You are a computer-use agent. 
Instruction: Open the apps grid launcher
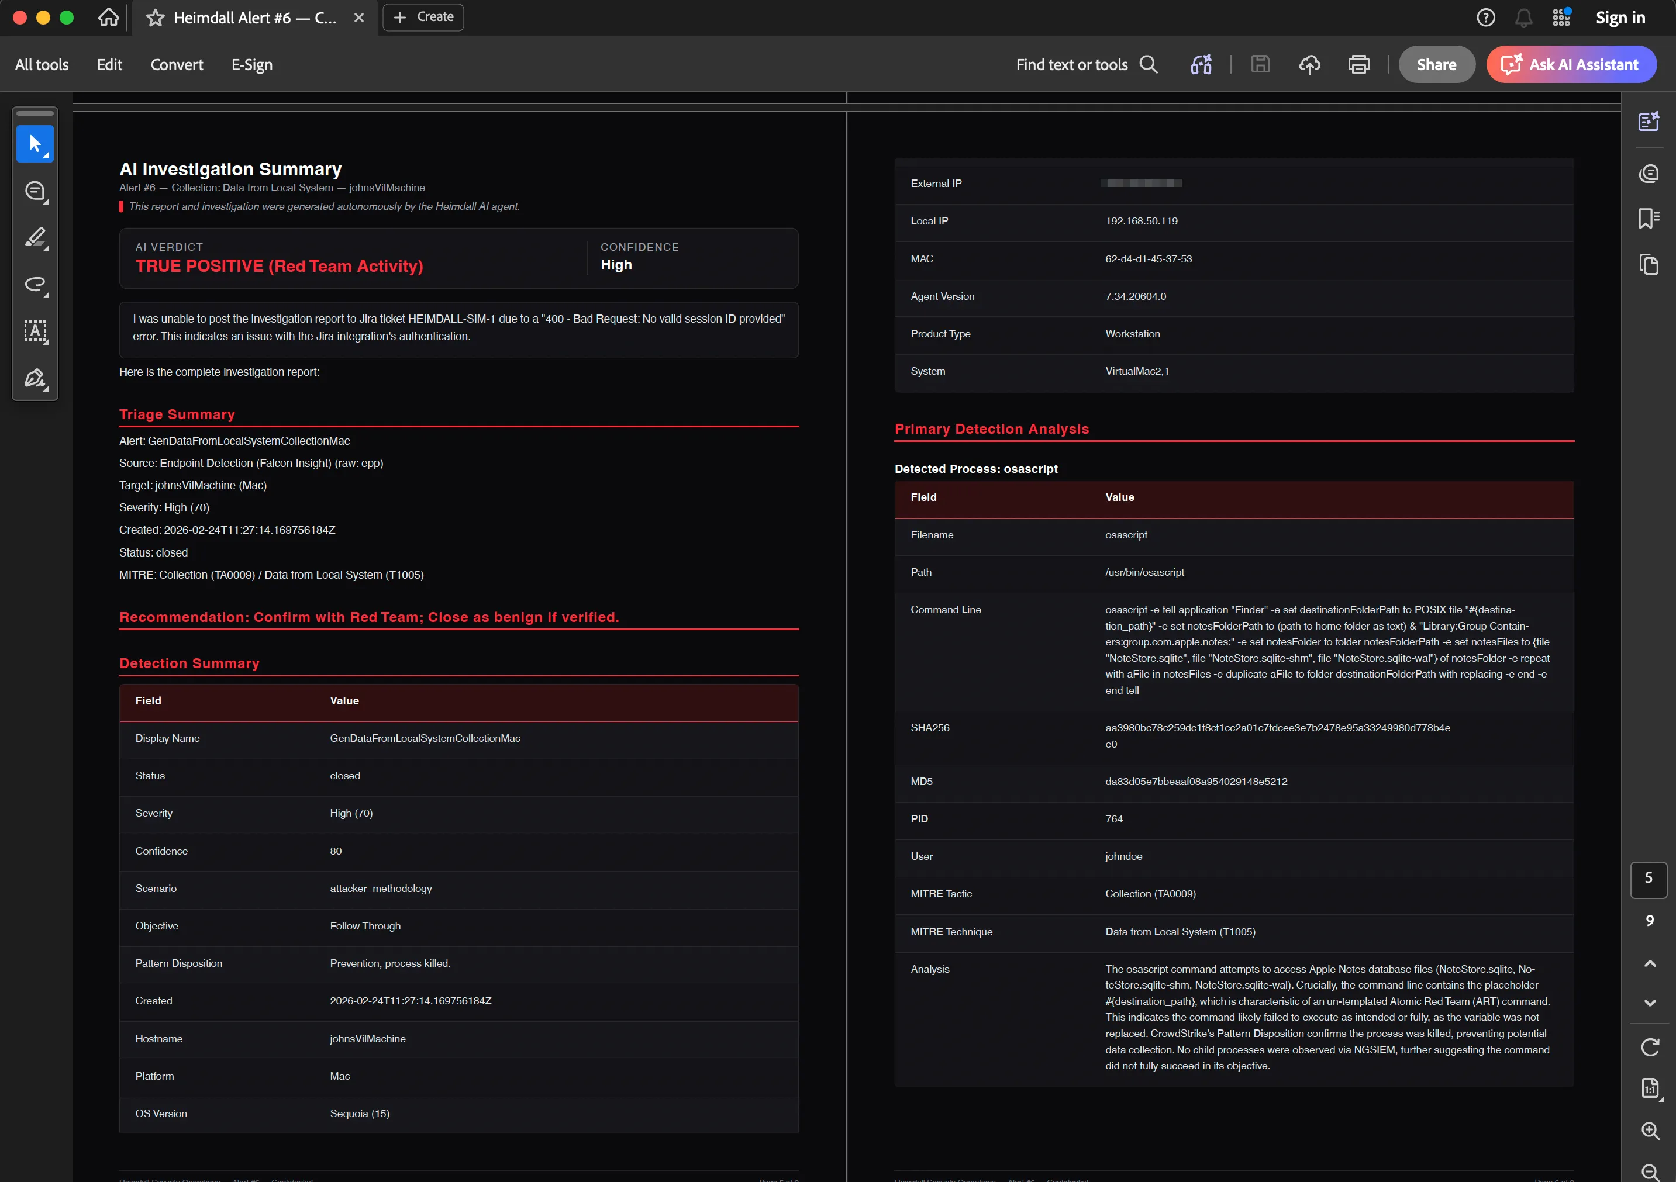(1561, 18)
